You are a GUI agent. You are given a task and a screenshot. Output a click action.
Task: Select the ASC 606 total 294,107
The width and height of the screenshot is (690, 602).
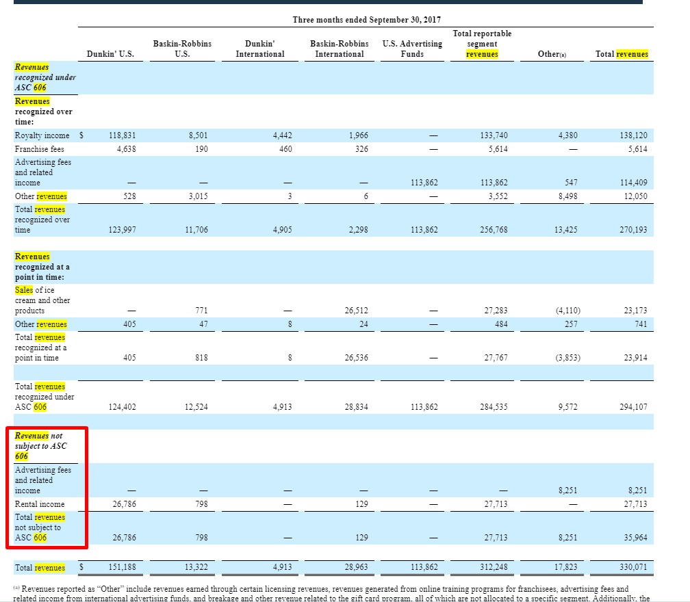click(x=633, y=407)
